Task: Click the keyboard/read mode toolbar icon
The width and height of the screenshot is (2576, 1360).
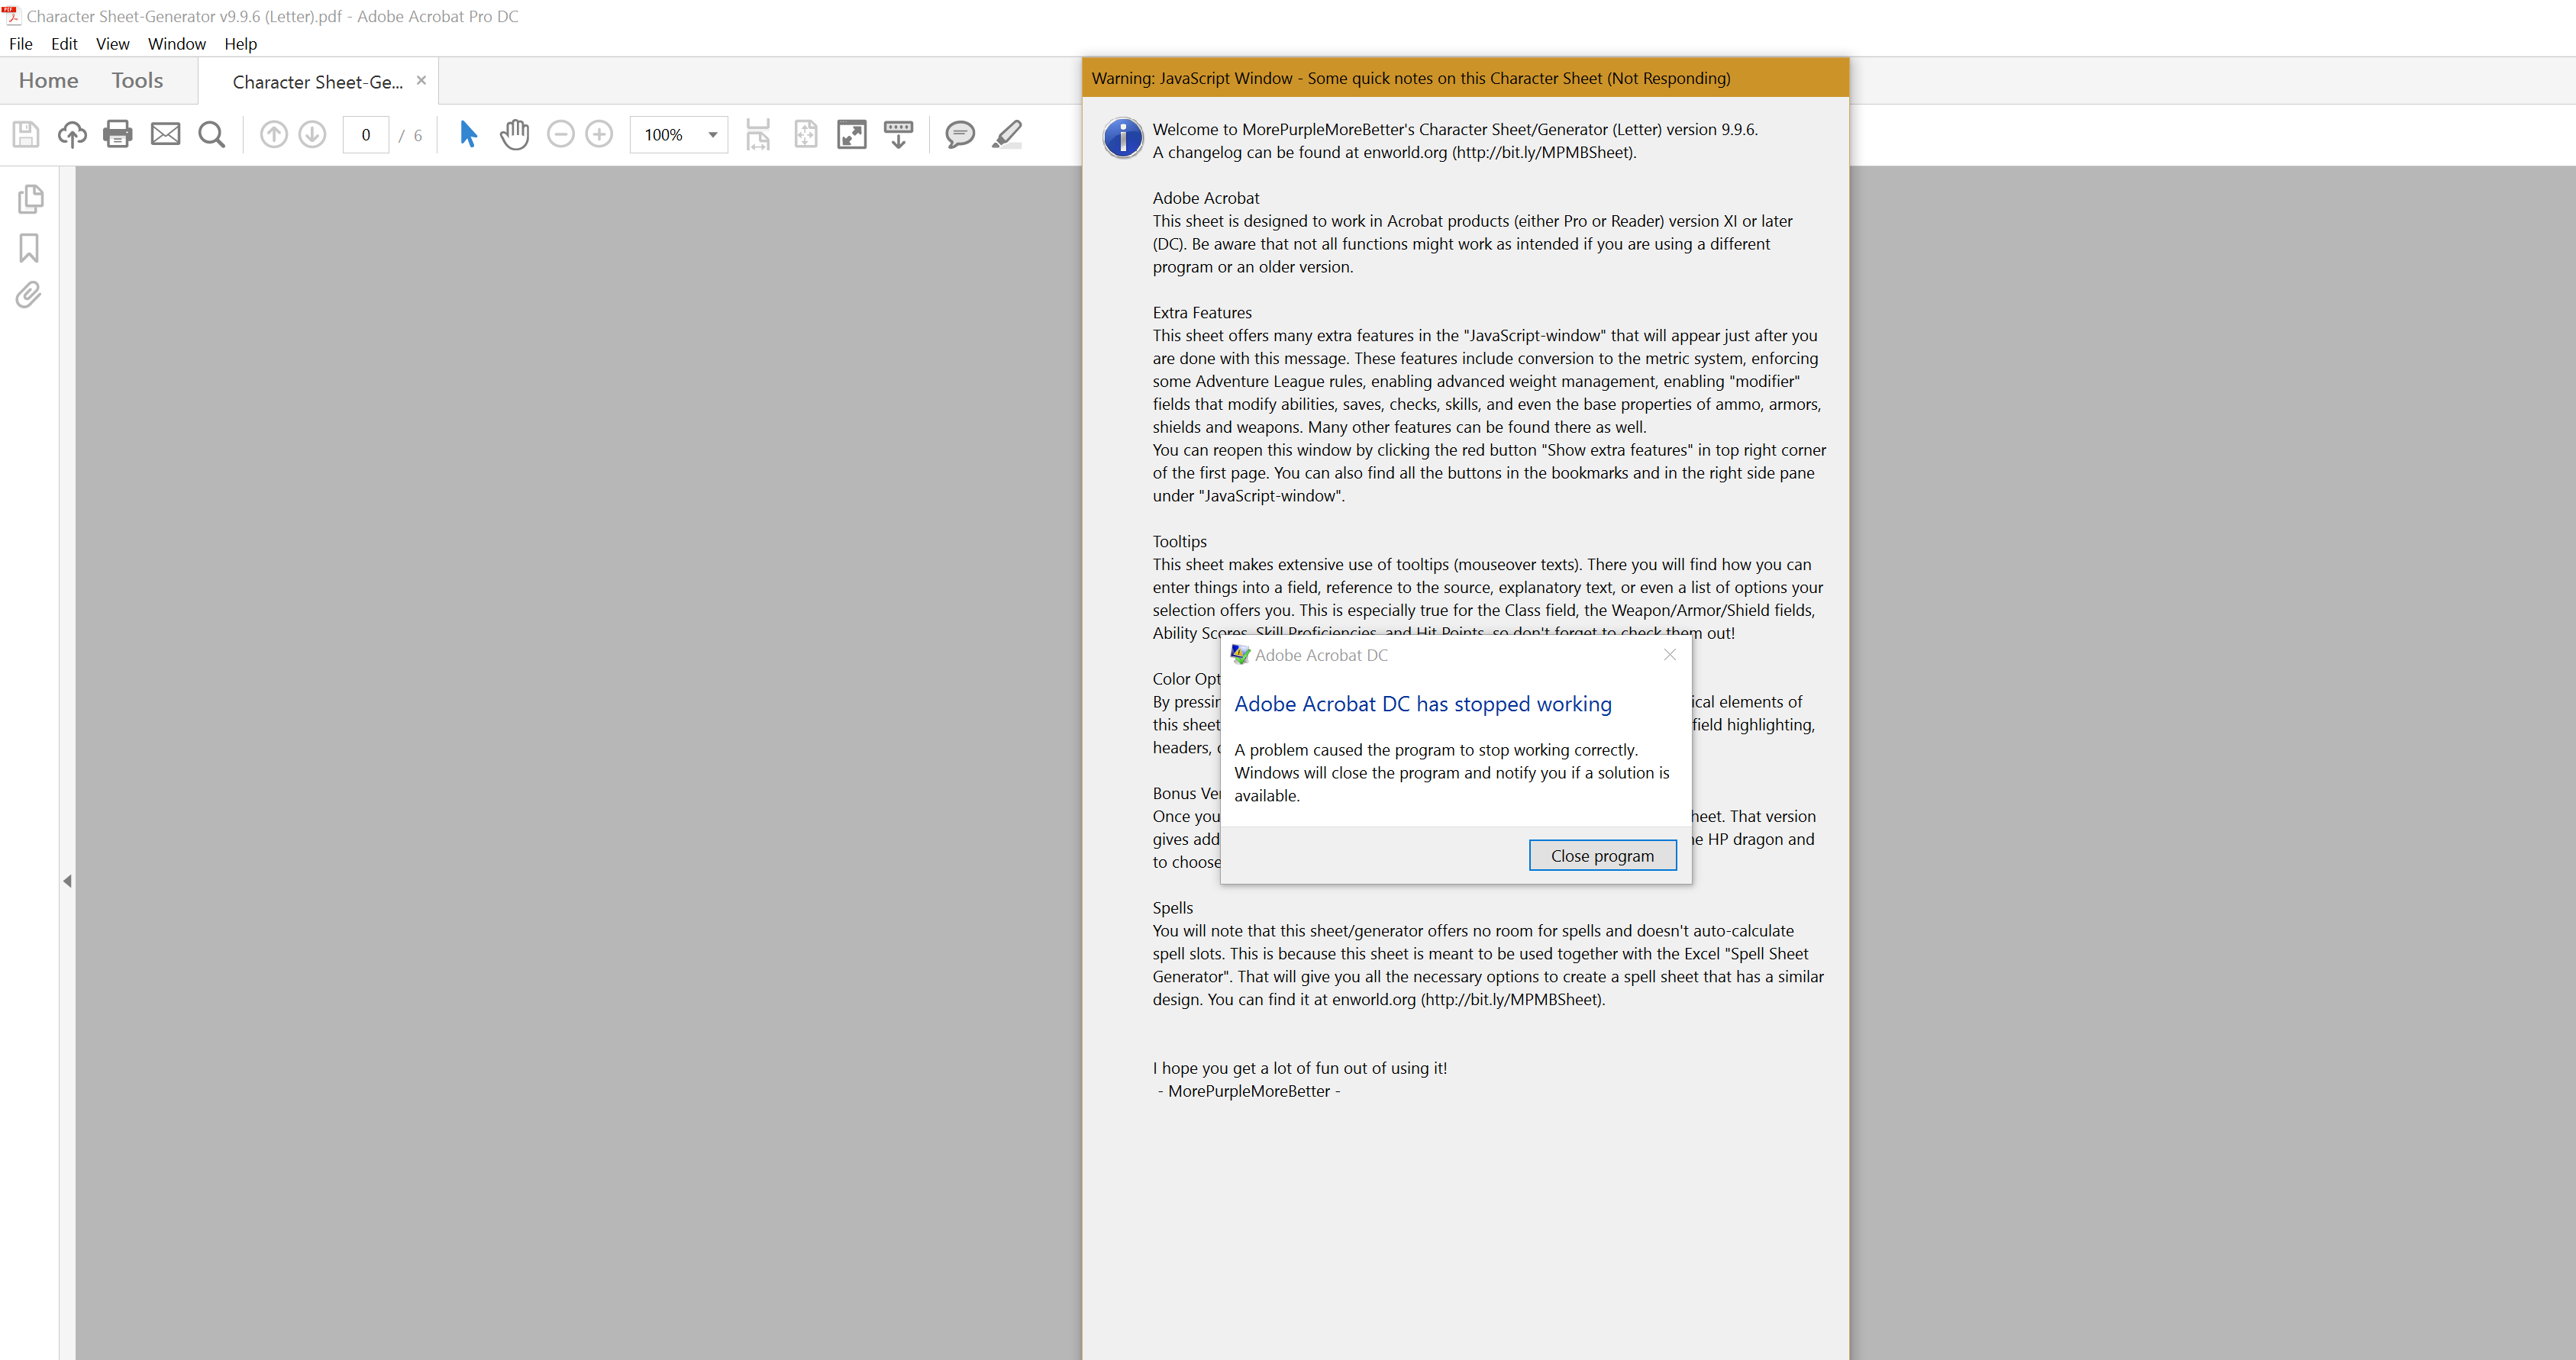Action: (899, 134)
